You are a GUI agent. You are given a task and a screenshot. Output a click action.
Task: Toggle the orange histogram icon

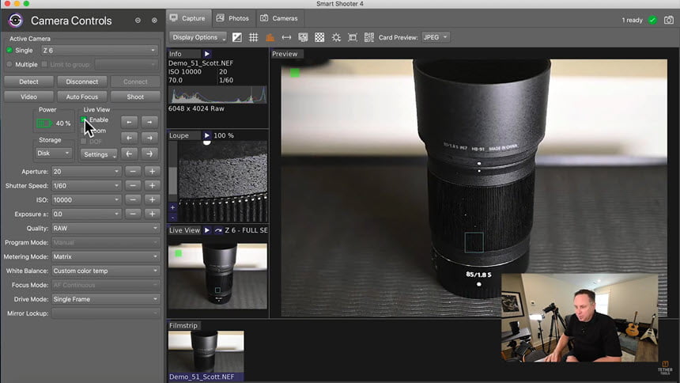[270, 37]
